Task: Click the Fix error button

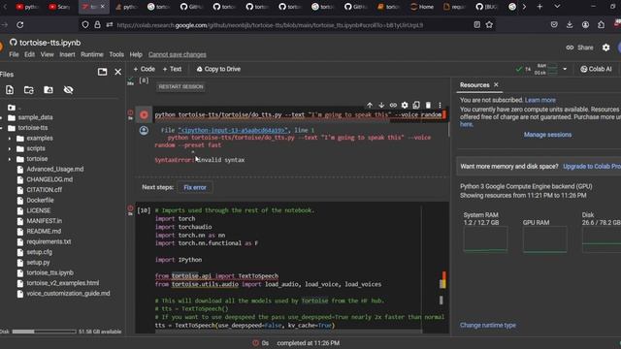Action: [x=195, y=187]
